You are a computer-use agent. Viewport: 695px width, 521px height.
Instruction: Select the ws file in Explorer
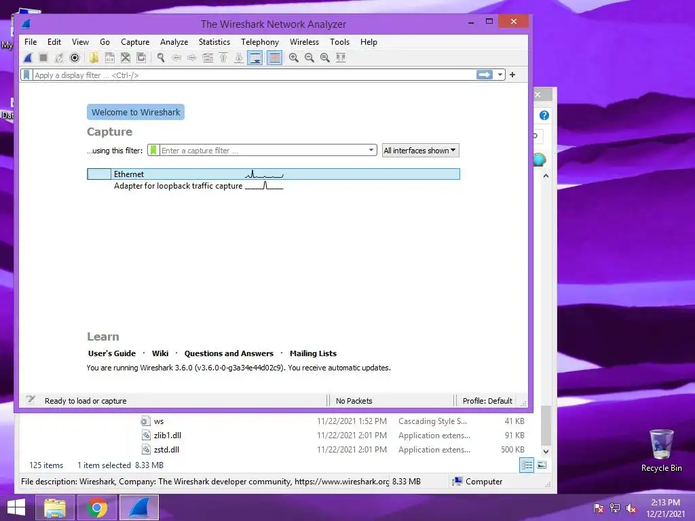point(159,421)
